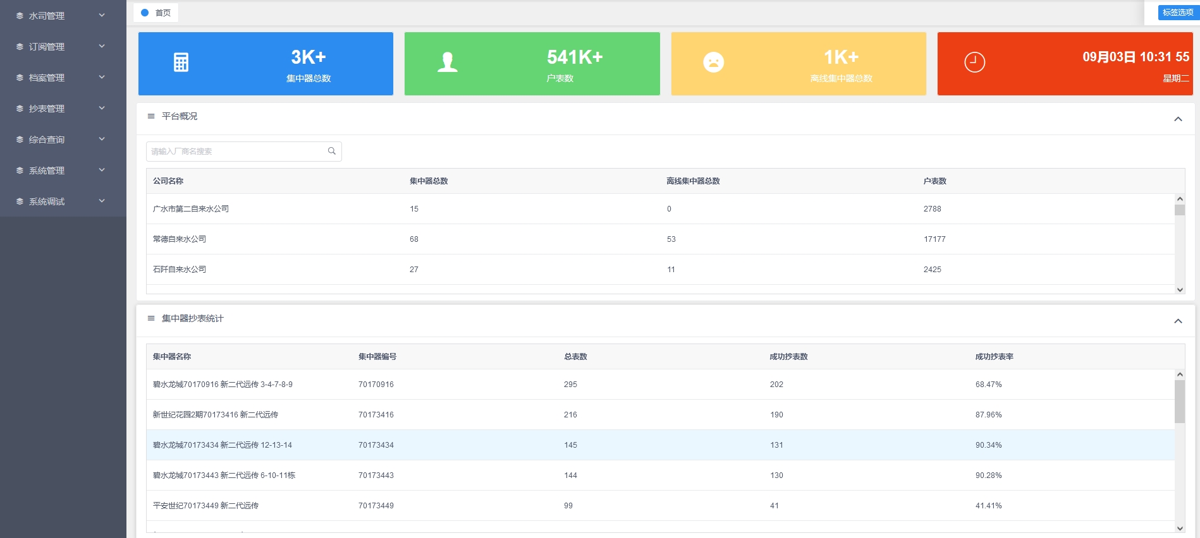The image size is (1200, 538).
Task: Click the layers icon beside 水司管理
Action: tap(20, 16)
